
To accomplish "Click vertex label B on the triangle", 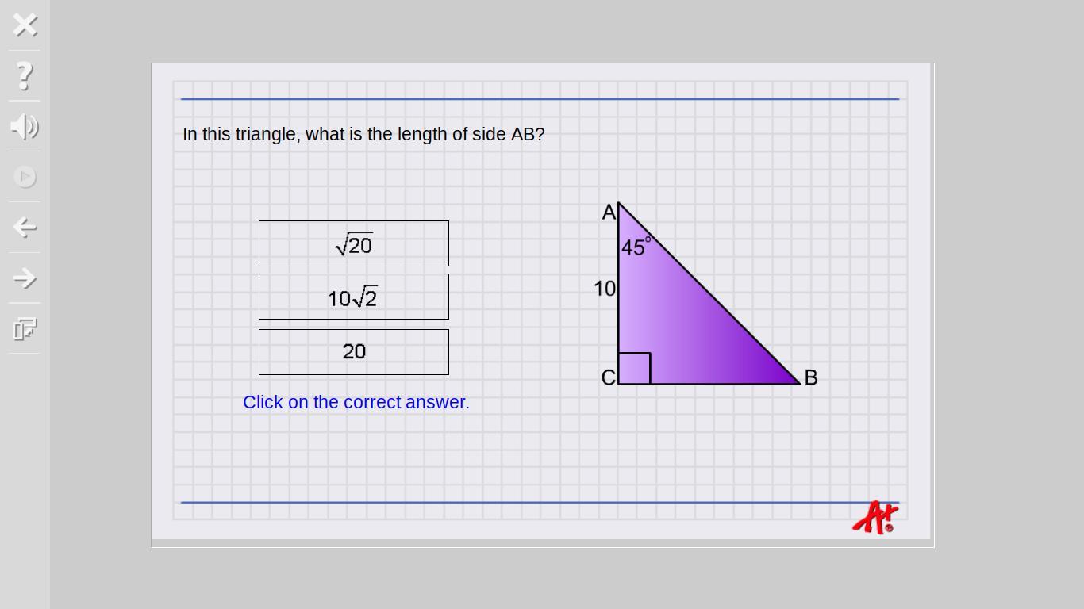I will pos(811,377).
